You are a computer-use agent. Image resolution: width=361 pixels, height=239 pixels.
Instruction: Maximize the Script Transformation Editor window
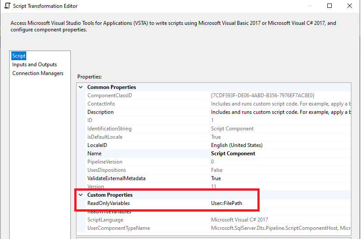[x=330, y=6]
